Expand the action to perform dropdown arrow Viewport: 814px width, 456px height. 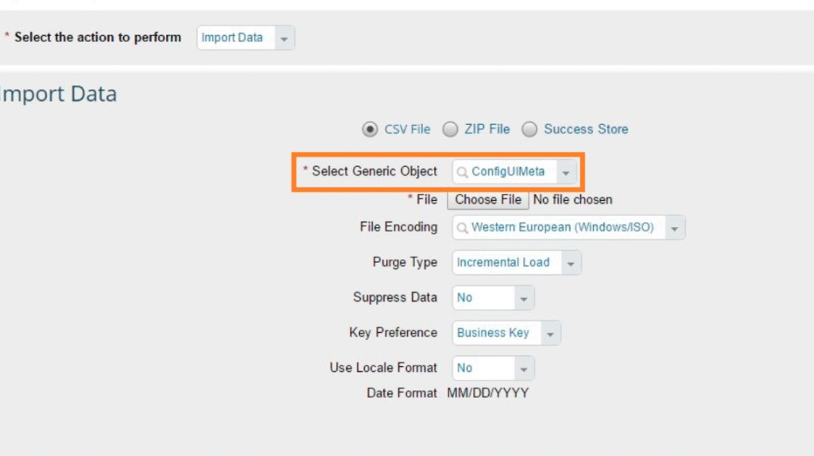[285, 38]
